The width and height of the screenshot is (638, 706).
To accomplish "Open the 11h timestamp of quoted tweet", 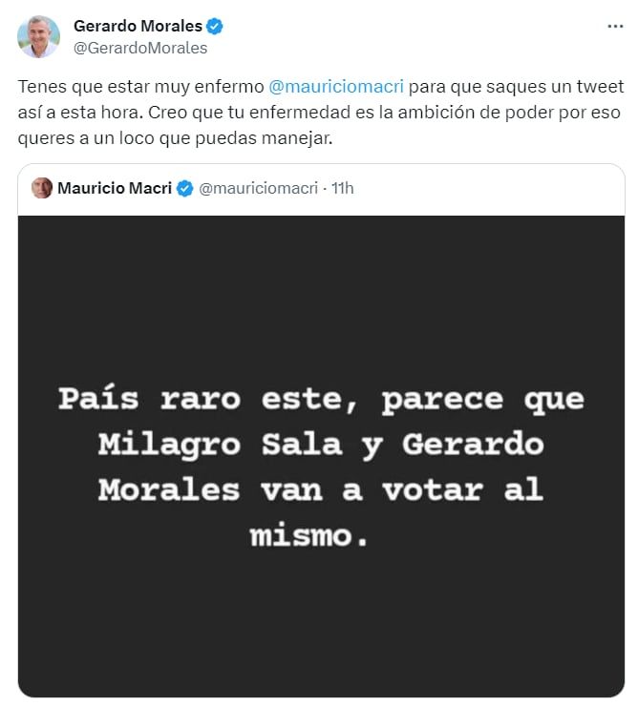I will [342, 188].
